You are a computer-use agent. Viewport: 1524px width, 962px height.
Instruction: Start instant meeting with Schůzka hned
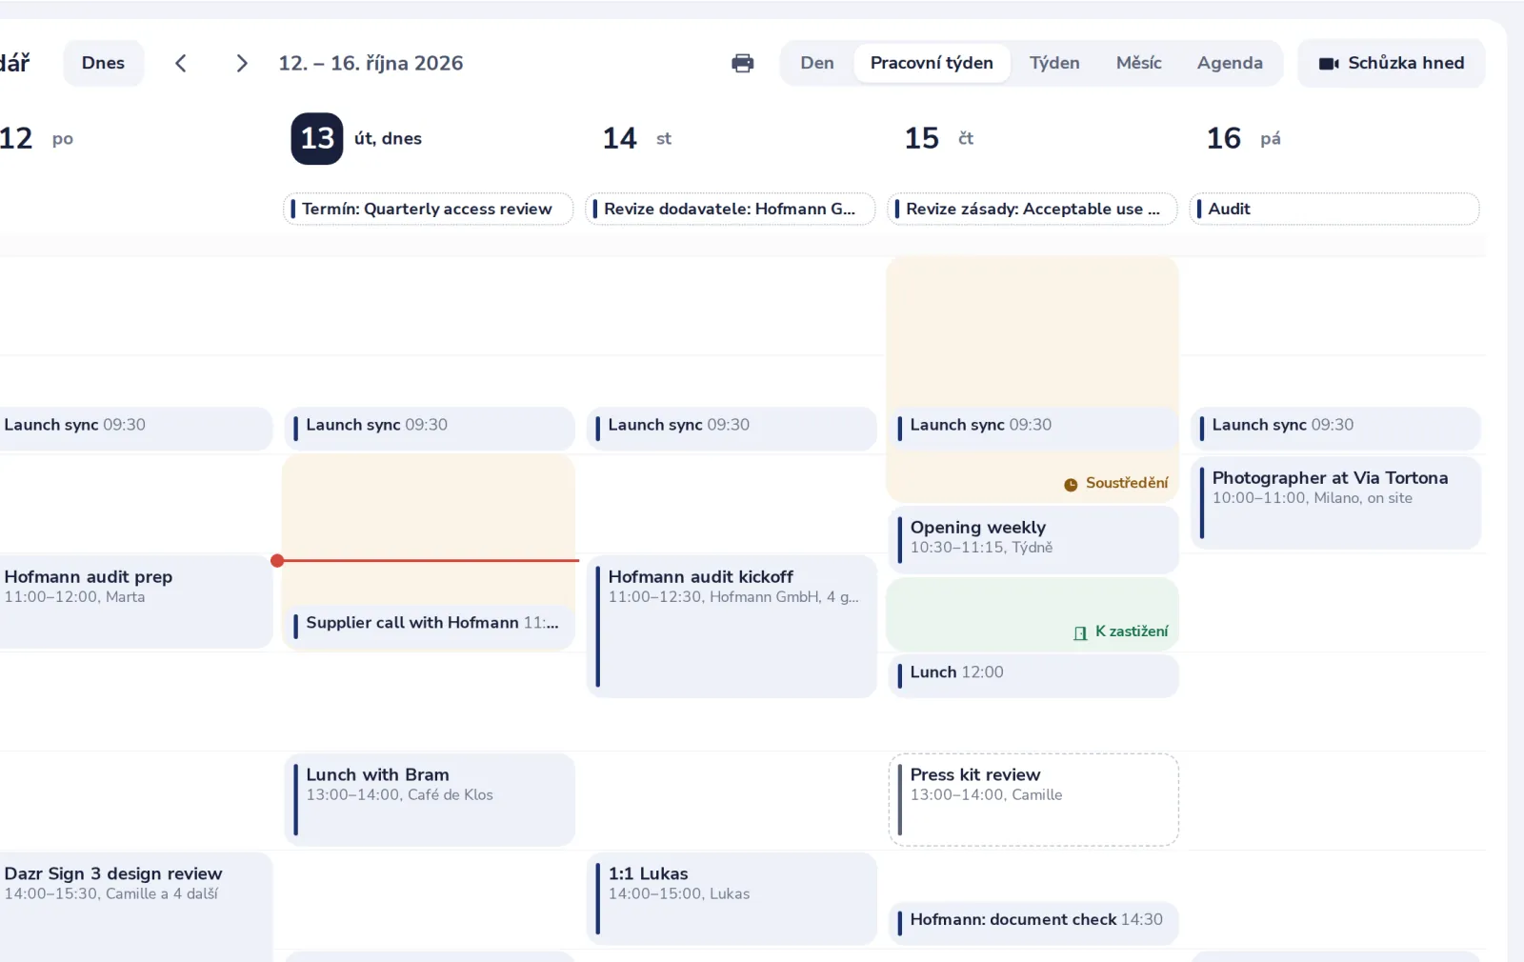1391,63
